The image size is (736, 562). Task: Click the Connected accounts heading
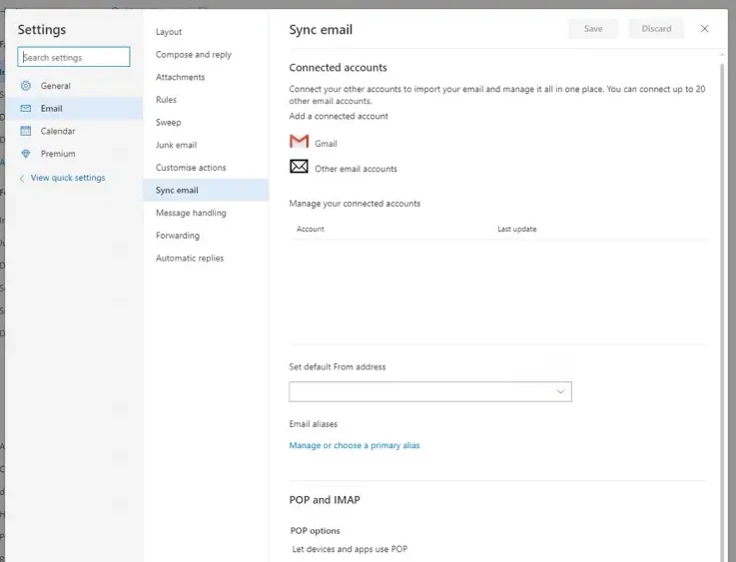[x=338, y=68]
